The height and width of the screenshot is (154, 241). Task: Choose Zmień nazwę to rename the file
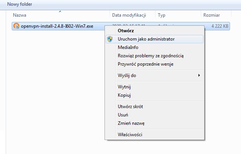click(x=131, y=123)
